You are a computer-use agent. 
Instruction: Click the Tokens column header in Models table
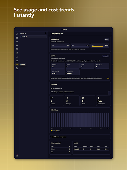coord(92,146)
